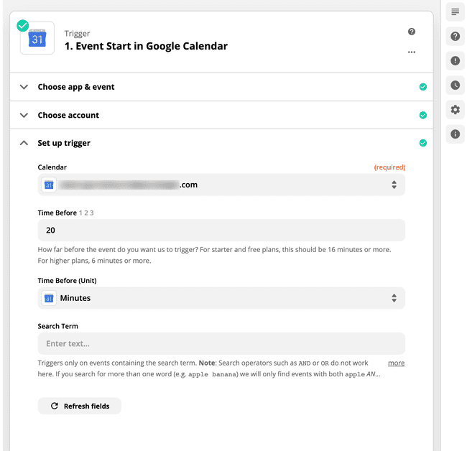Open the info icon in the right sidebar
This screenshot has height=451, width=467.
[x=455, y=134]
